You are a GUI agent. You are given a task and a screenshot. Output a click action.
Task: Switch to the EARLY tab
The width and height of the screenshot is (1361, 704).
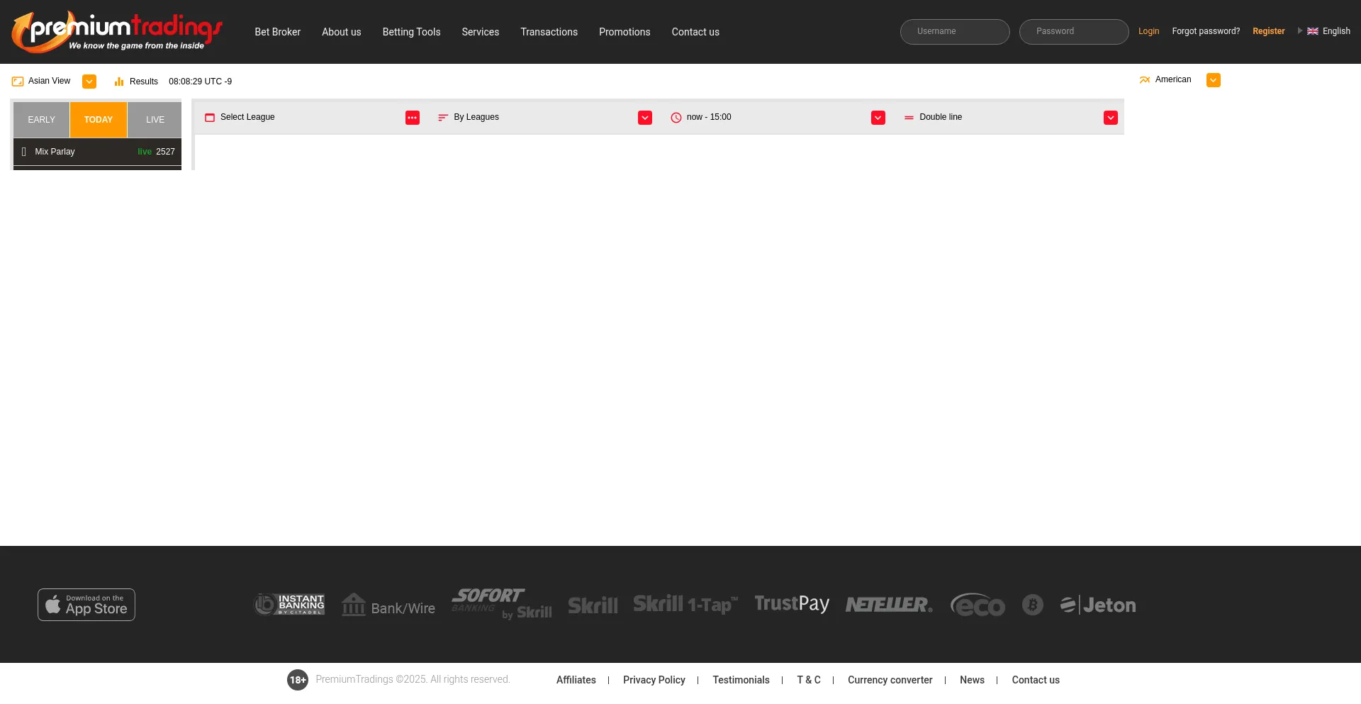tap(41, 119)
